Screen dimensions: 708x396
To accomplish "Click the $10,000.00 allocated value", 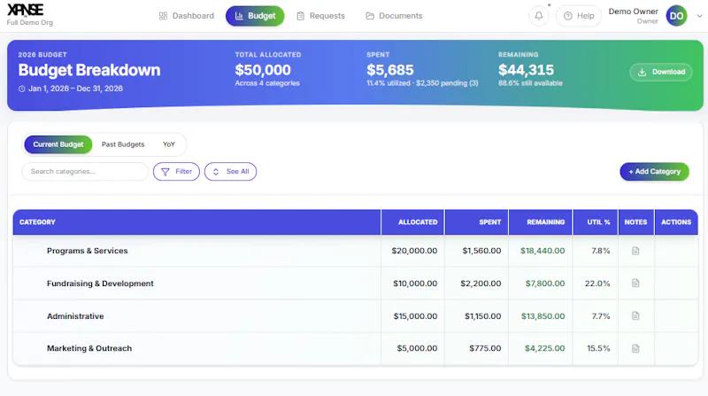I will (415, 283).
